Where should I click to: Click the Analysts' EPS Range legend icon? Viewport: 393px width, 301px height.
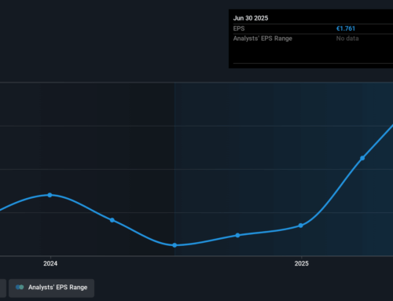[20, 288]
